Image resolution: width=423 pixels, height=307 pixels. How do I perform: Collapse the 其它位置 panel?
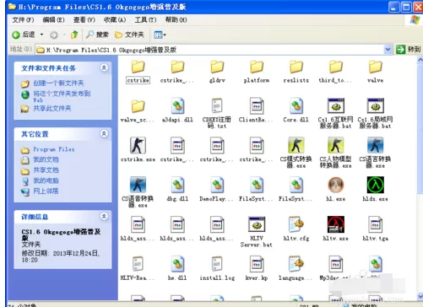[104, 133]
